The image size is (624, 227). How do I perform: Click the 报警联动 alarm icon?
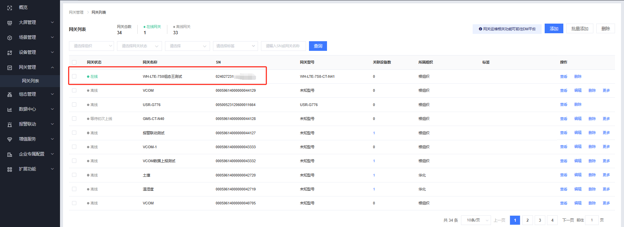tap(10, 124)
